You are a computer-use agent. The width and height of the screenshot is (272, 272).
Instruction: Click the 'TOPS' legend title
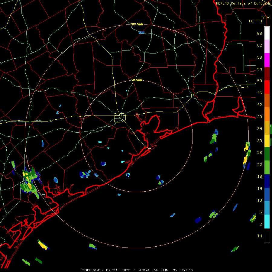tap(266, 18)
